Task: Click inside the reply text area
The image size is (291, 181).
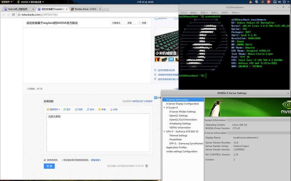Action: tap(98, 133)
